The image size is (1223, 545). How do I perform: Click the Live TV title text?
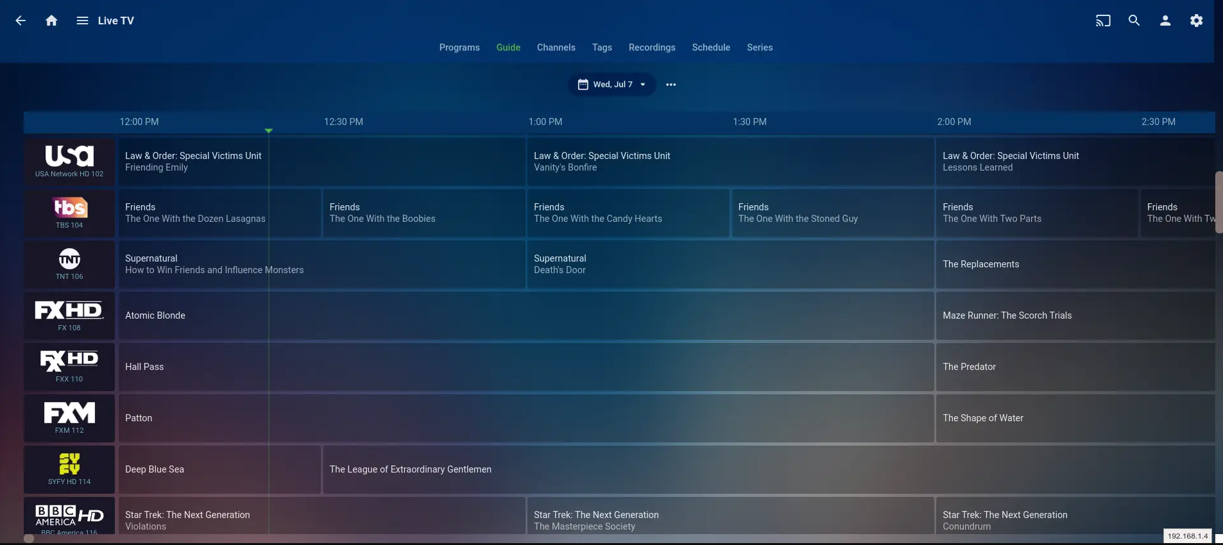(x=116, y=21)
